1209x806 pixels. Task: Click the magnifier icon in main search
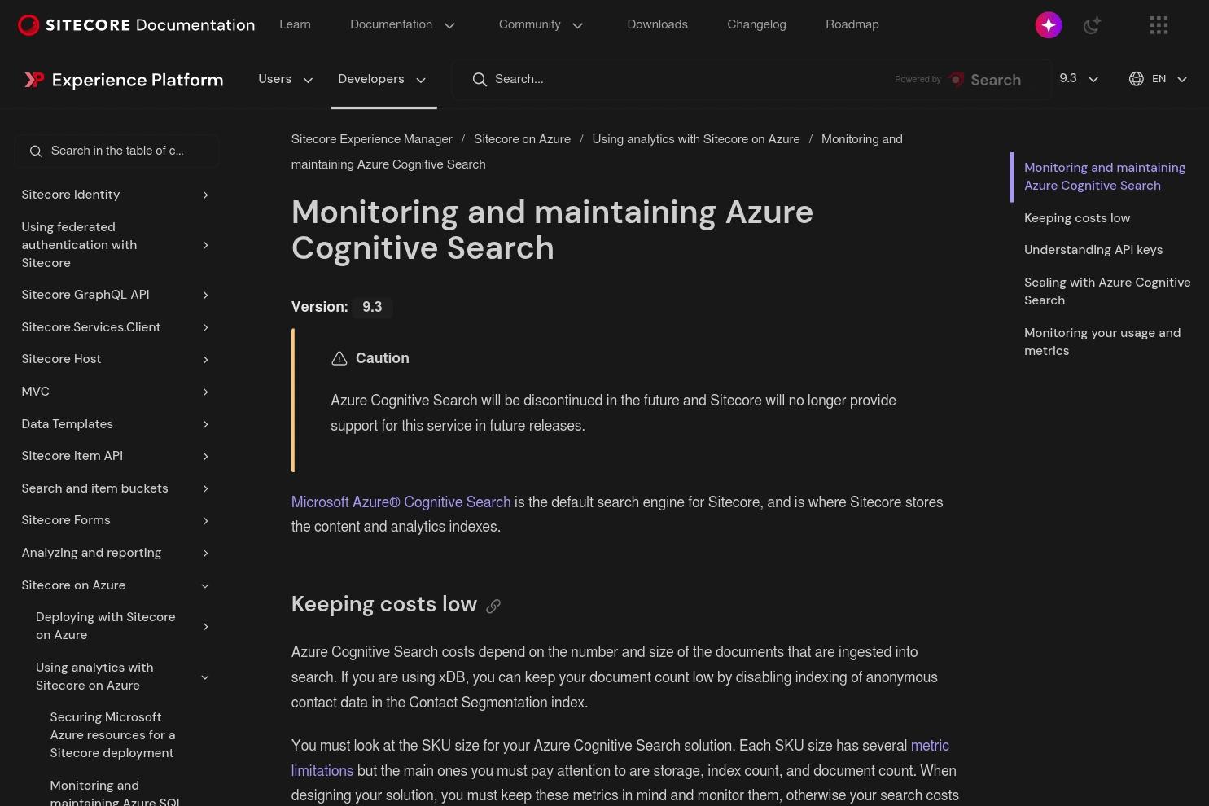pos(480,80)
